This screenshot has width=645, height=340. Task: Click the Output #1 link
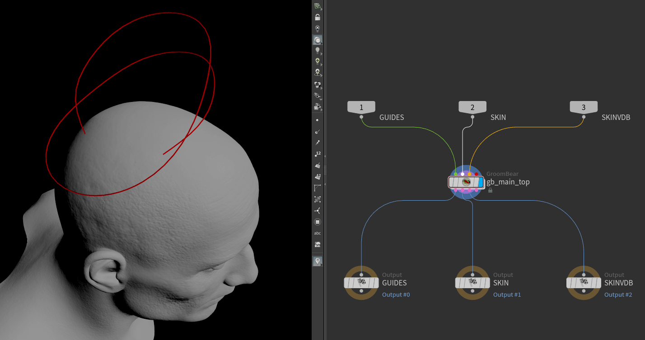[x=507, y=295]
